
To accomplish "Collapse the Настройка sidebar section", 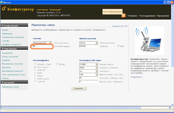I will [14, 82].
